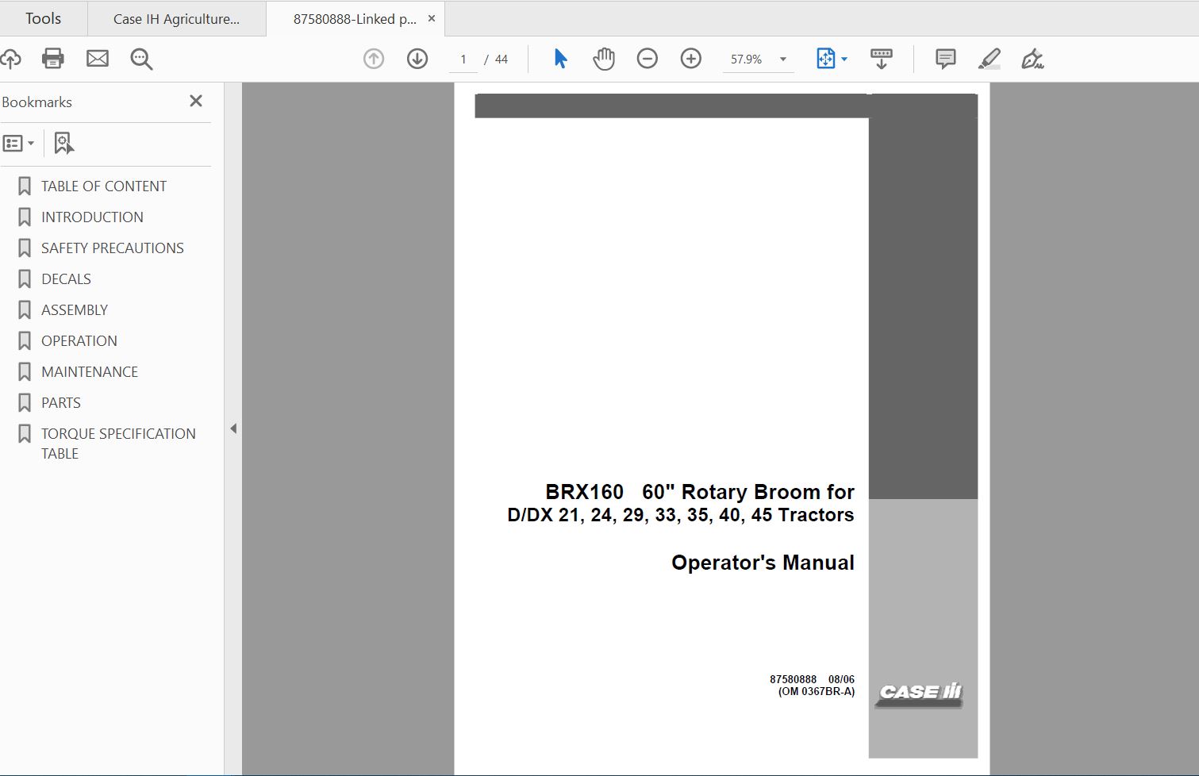
Task: Collapse the navigation pane with the arrow
Action: click(233, 428)
